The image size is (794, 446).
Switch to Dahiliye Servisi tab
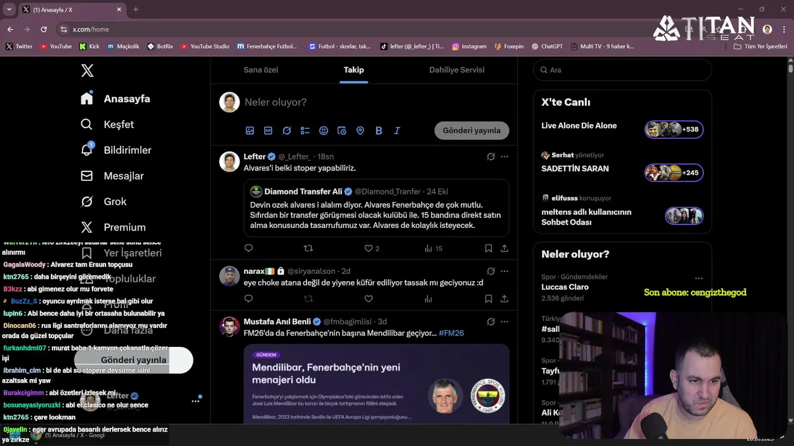tap(457, 70)
